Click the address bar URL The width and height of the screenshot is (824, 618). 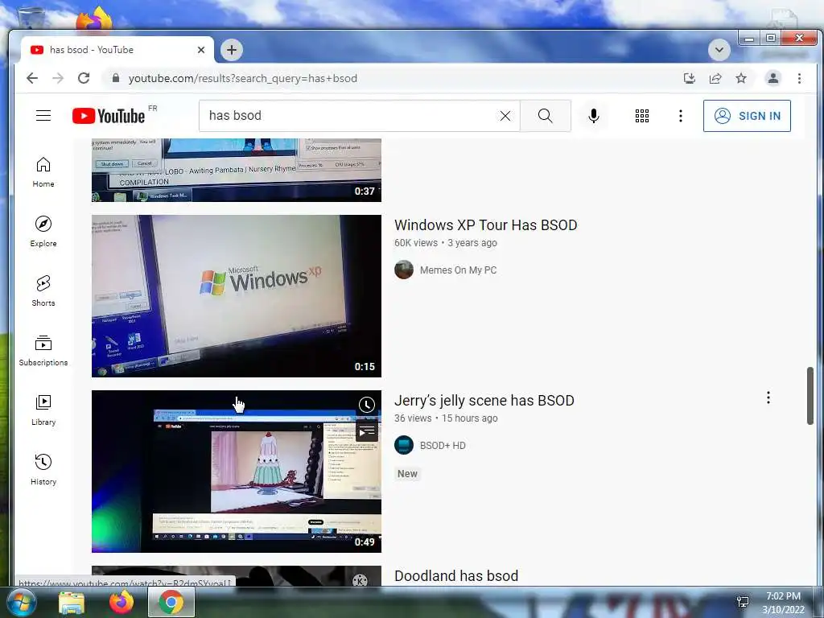(x=243, y=78)
